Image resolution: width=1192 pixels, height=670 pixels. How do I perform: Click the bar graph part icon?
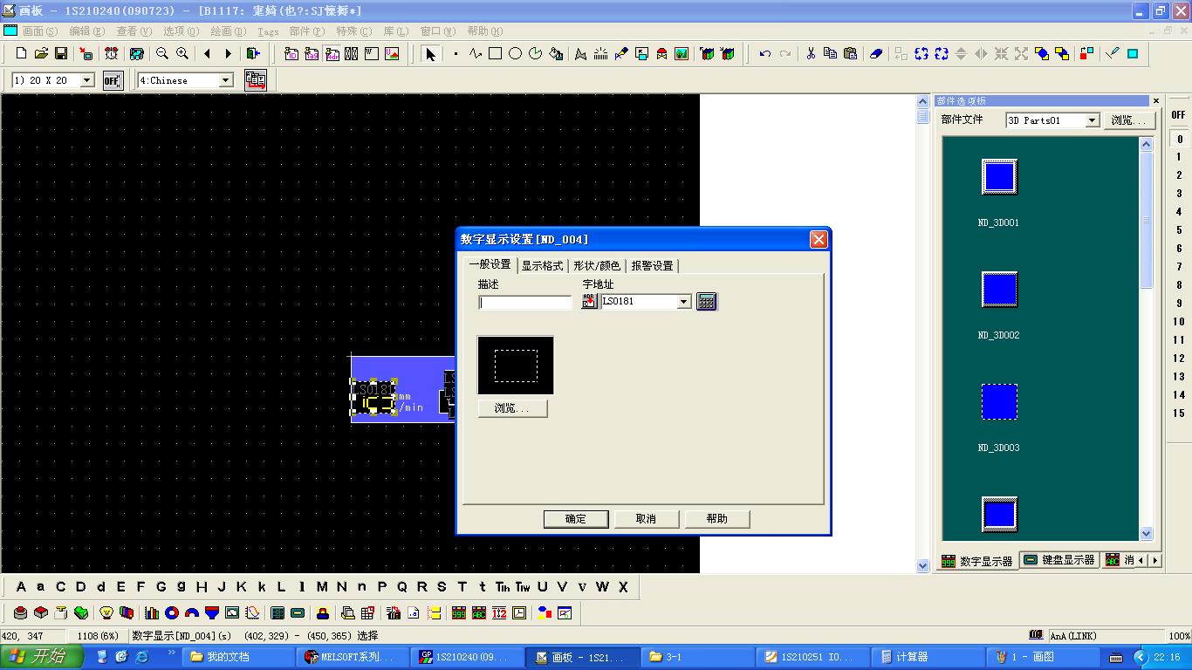coord(152,613)
